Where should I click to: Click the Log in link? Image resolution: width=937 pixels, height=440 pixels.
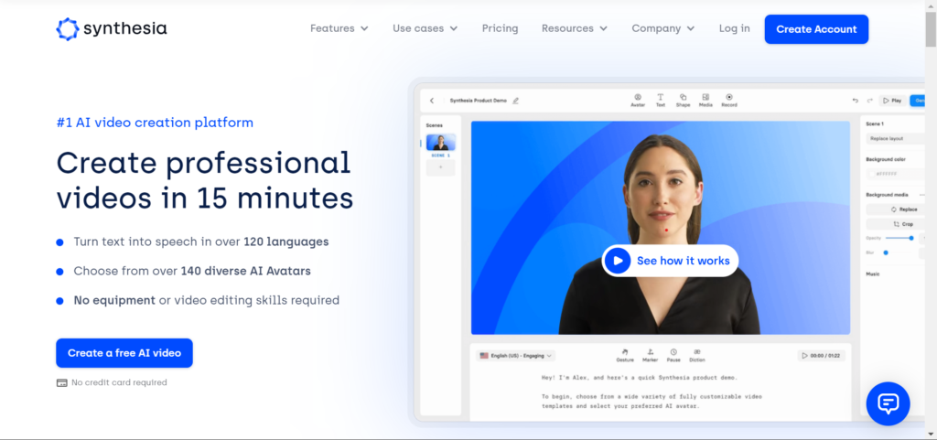pos(734,28)
